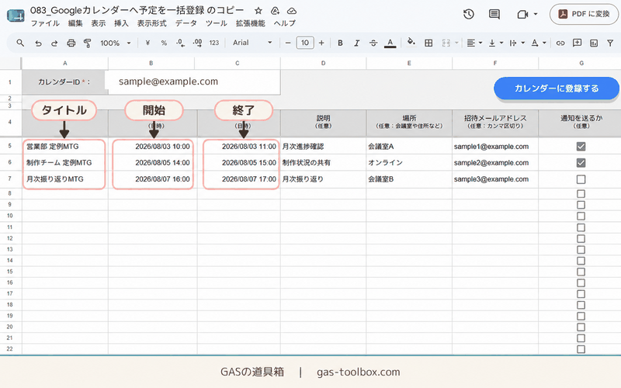This screenshot has height=388, width=621.
Task: Click the print icon in toolbar
Action: coord(71,43)
